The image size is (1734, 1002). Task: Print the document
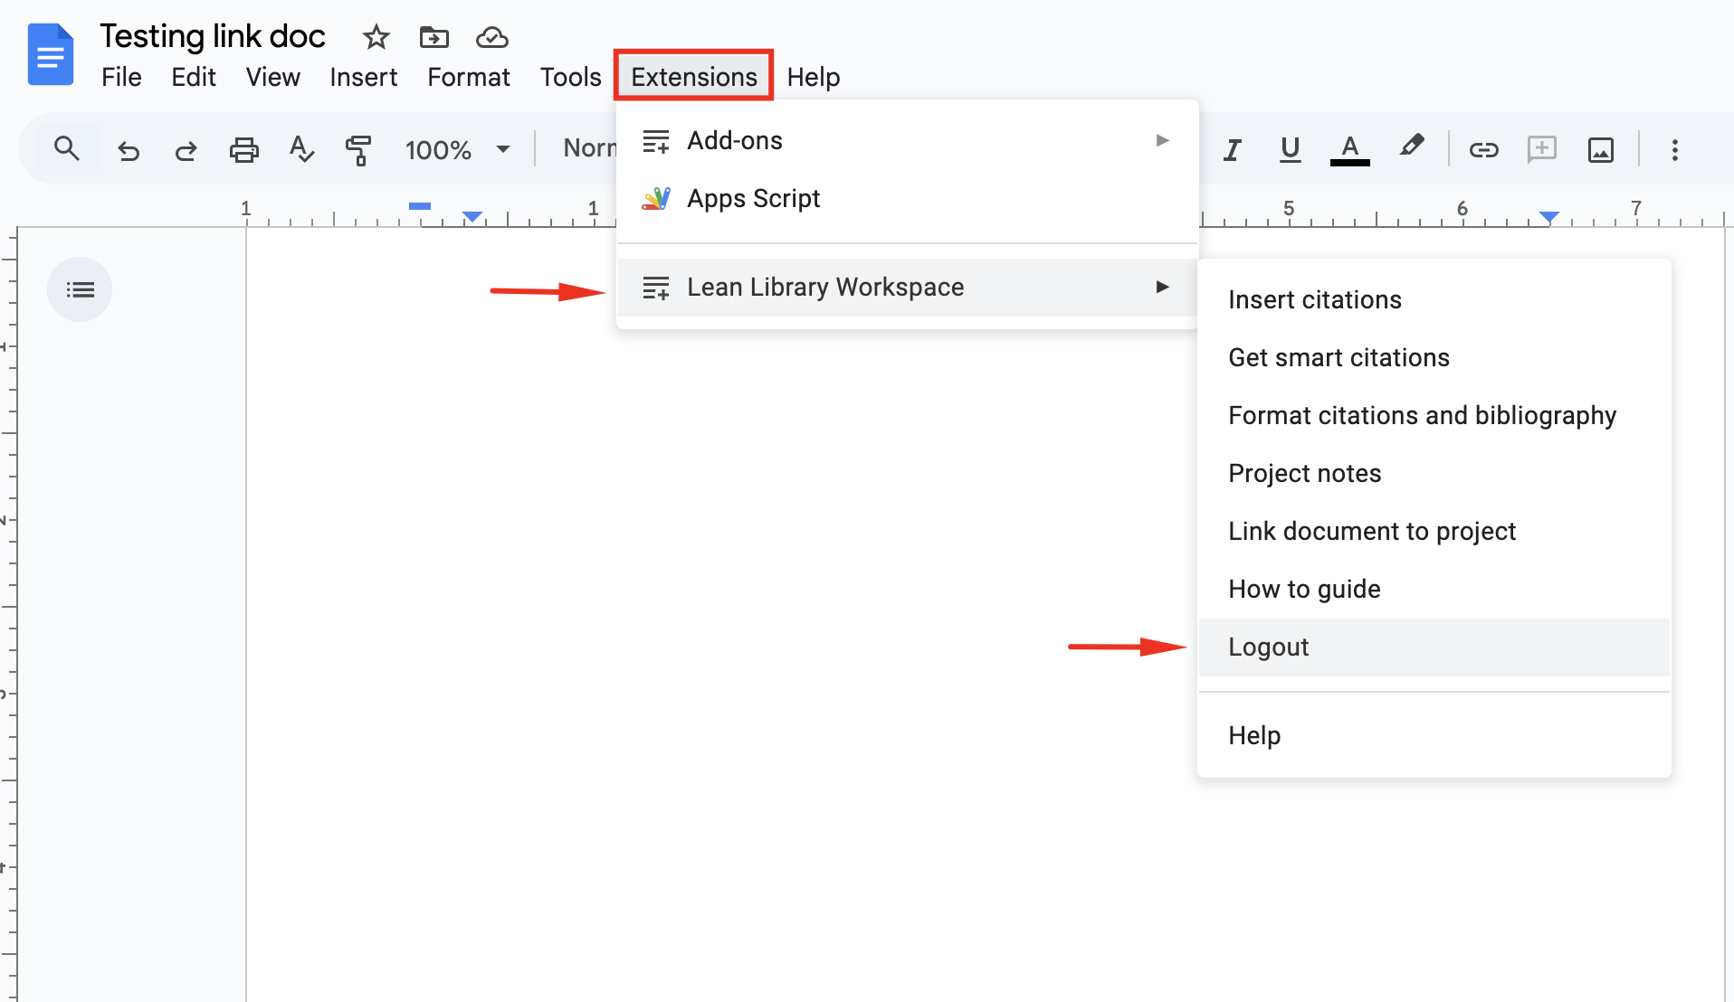click(243, 149)
